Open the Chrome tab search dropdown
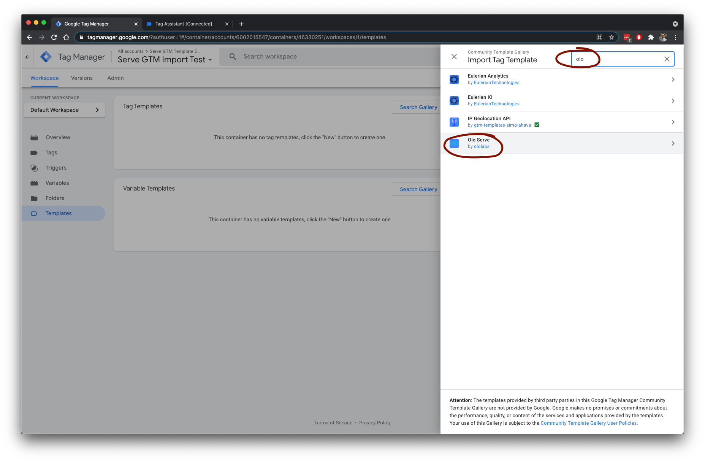705x462 pixels. click(675, 24)
